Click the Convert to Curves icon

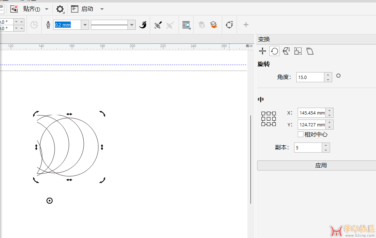pyautogui.click(x=229, y=25)
